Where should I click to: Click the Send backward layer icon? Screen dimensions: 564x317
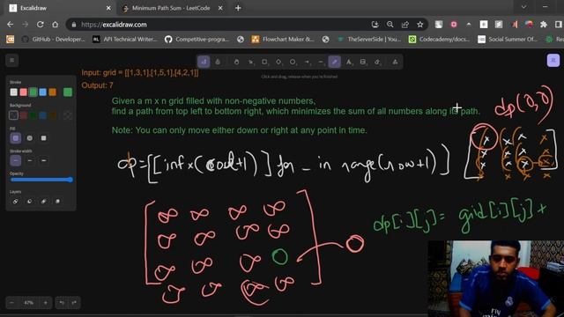click(29, 202)
